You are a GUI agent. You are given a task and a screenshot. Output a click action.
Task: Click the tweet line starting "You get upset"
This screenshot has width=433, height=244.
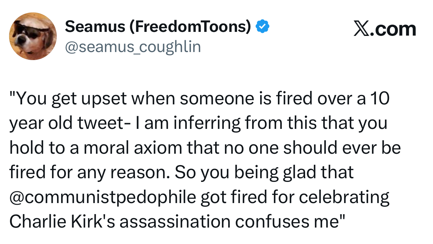(199, 99)
